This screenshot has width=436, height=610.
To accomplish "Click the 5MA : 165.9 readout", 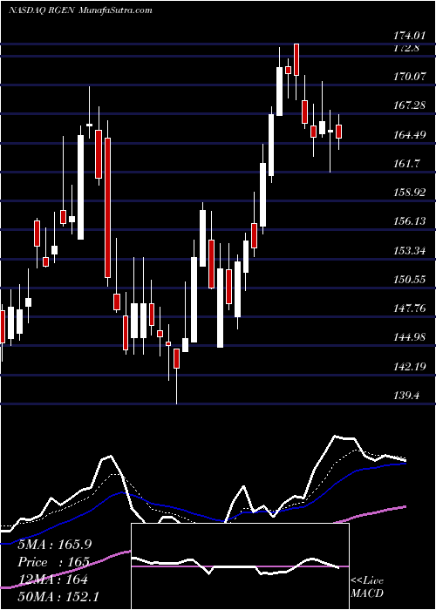I will pyautogui.click(x=55, y=545).
